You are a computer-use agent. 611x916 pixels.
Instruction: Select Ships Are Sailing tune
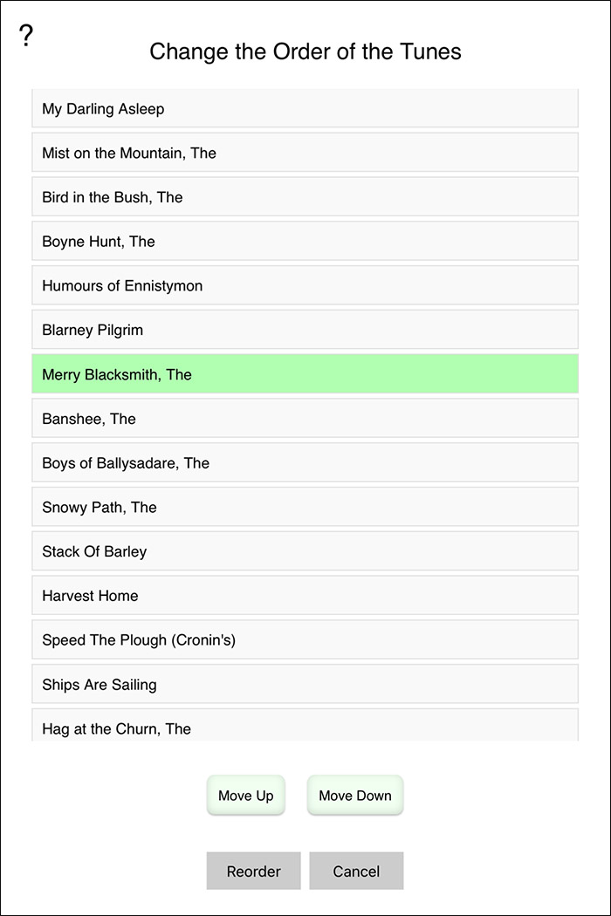pyautogui.click(x=305, y=685)
